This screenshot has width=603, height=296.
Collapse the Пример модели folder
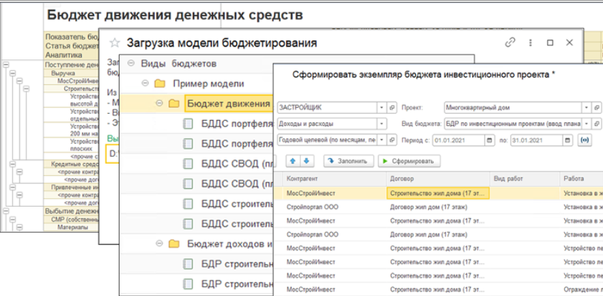tap(145, 83)
